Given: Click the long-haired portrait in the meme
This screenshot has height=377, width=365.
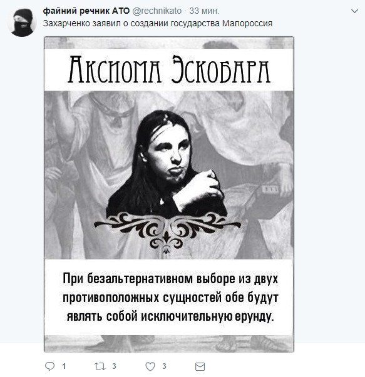Looking at the screenshot, I should click(x=167, y=164).
